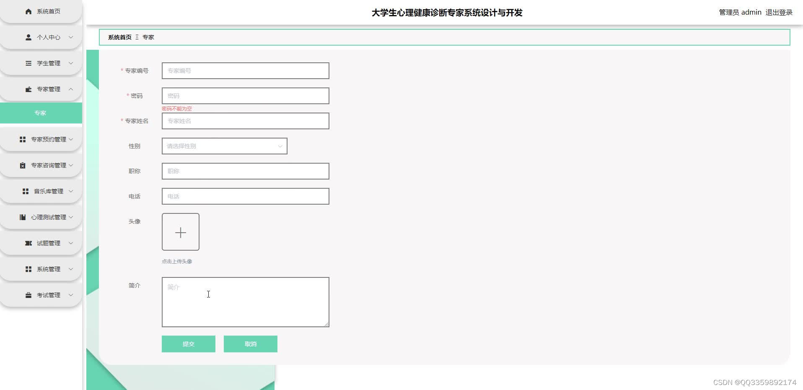Click the 专家编号 field label
The width and height of the screenshot is (803, 390).
point(137,71)
